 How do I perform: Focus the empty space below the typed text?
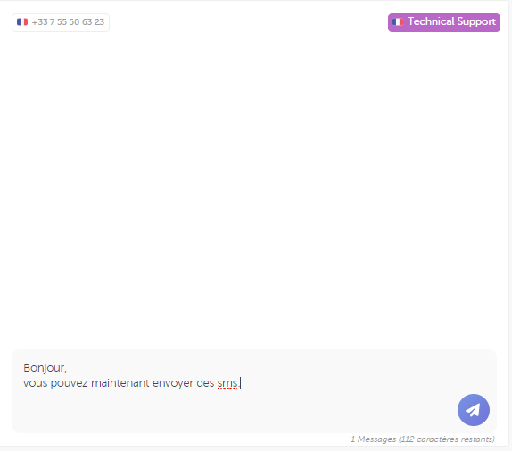point(228,411)
